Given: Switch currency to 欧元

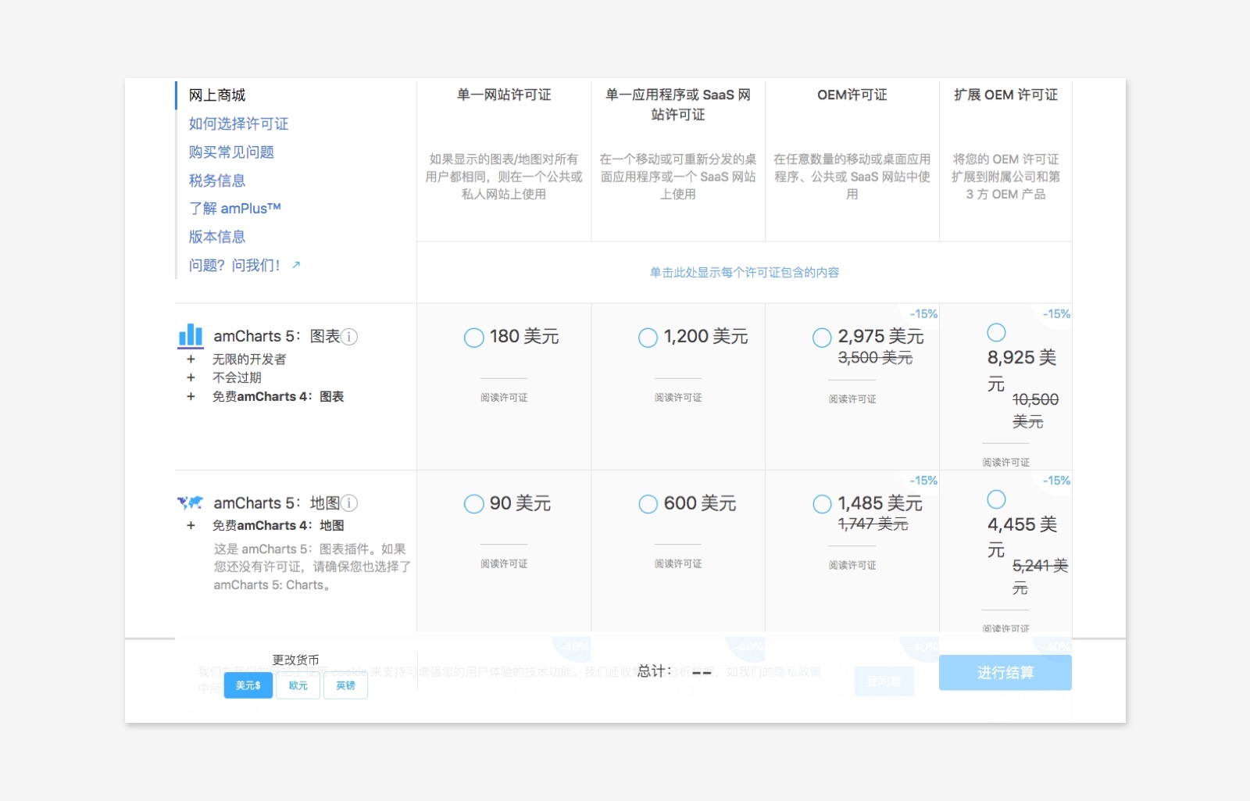Looking at the screenshot, I should 298,685.
